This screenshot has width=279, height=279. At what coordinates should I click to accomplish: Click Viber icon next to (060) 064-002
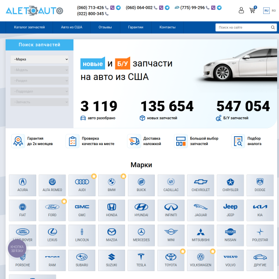tap(161, 7)
